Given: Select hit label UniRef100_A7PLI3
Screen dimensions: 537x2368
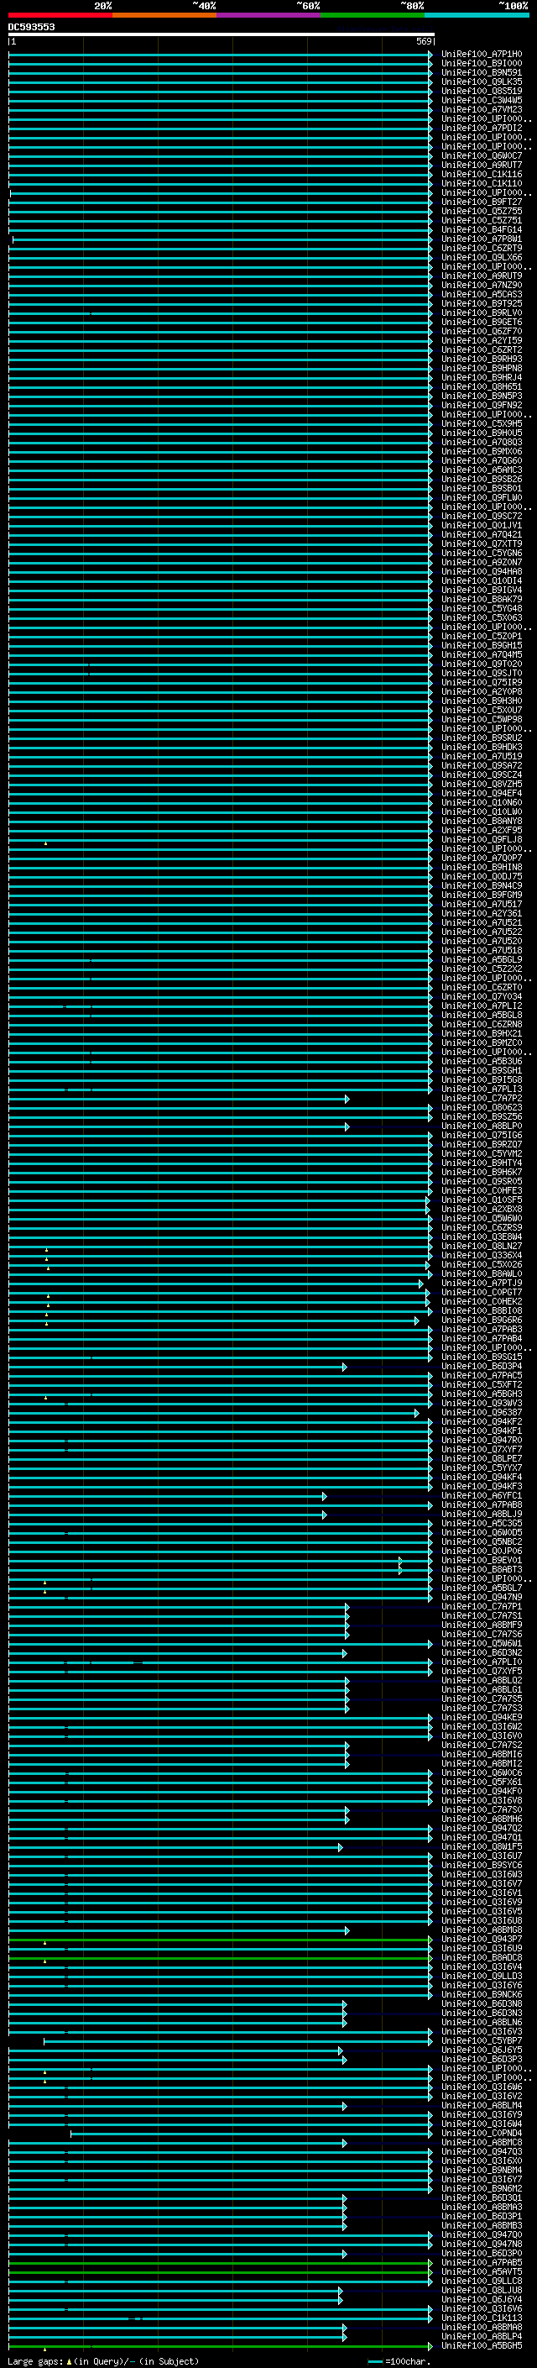Looking at the screenshot, I should pos(482,1089).
